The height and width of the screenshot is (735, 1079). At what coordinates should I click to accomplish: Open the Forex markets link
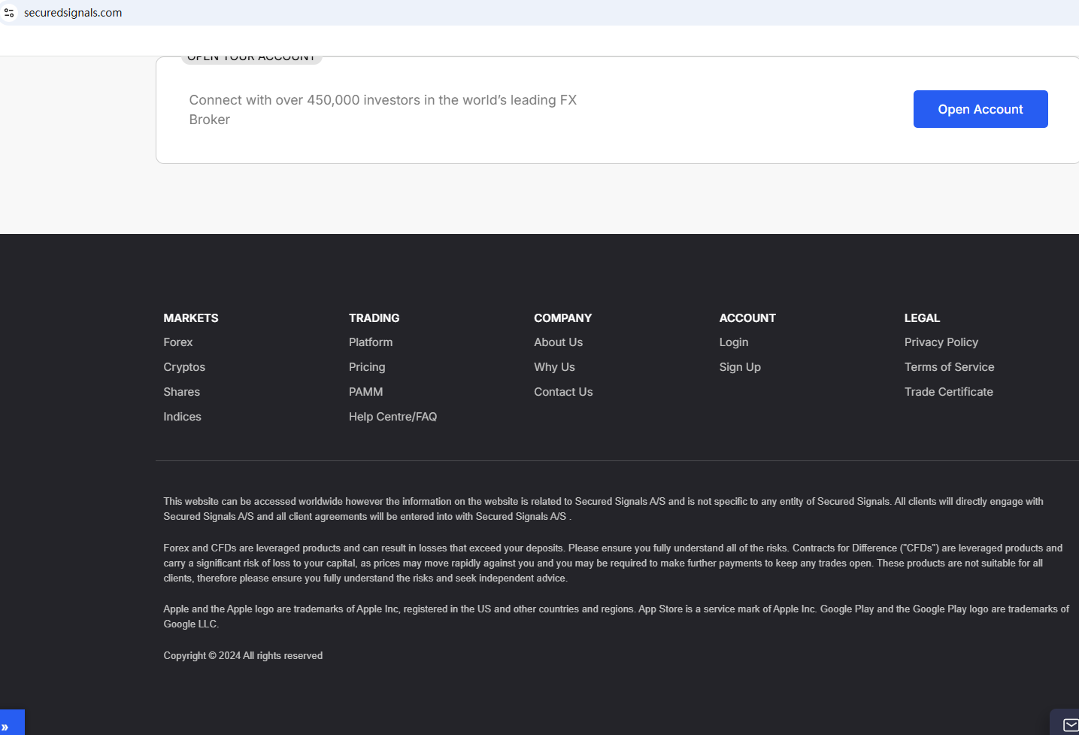[x=178, y=342]
